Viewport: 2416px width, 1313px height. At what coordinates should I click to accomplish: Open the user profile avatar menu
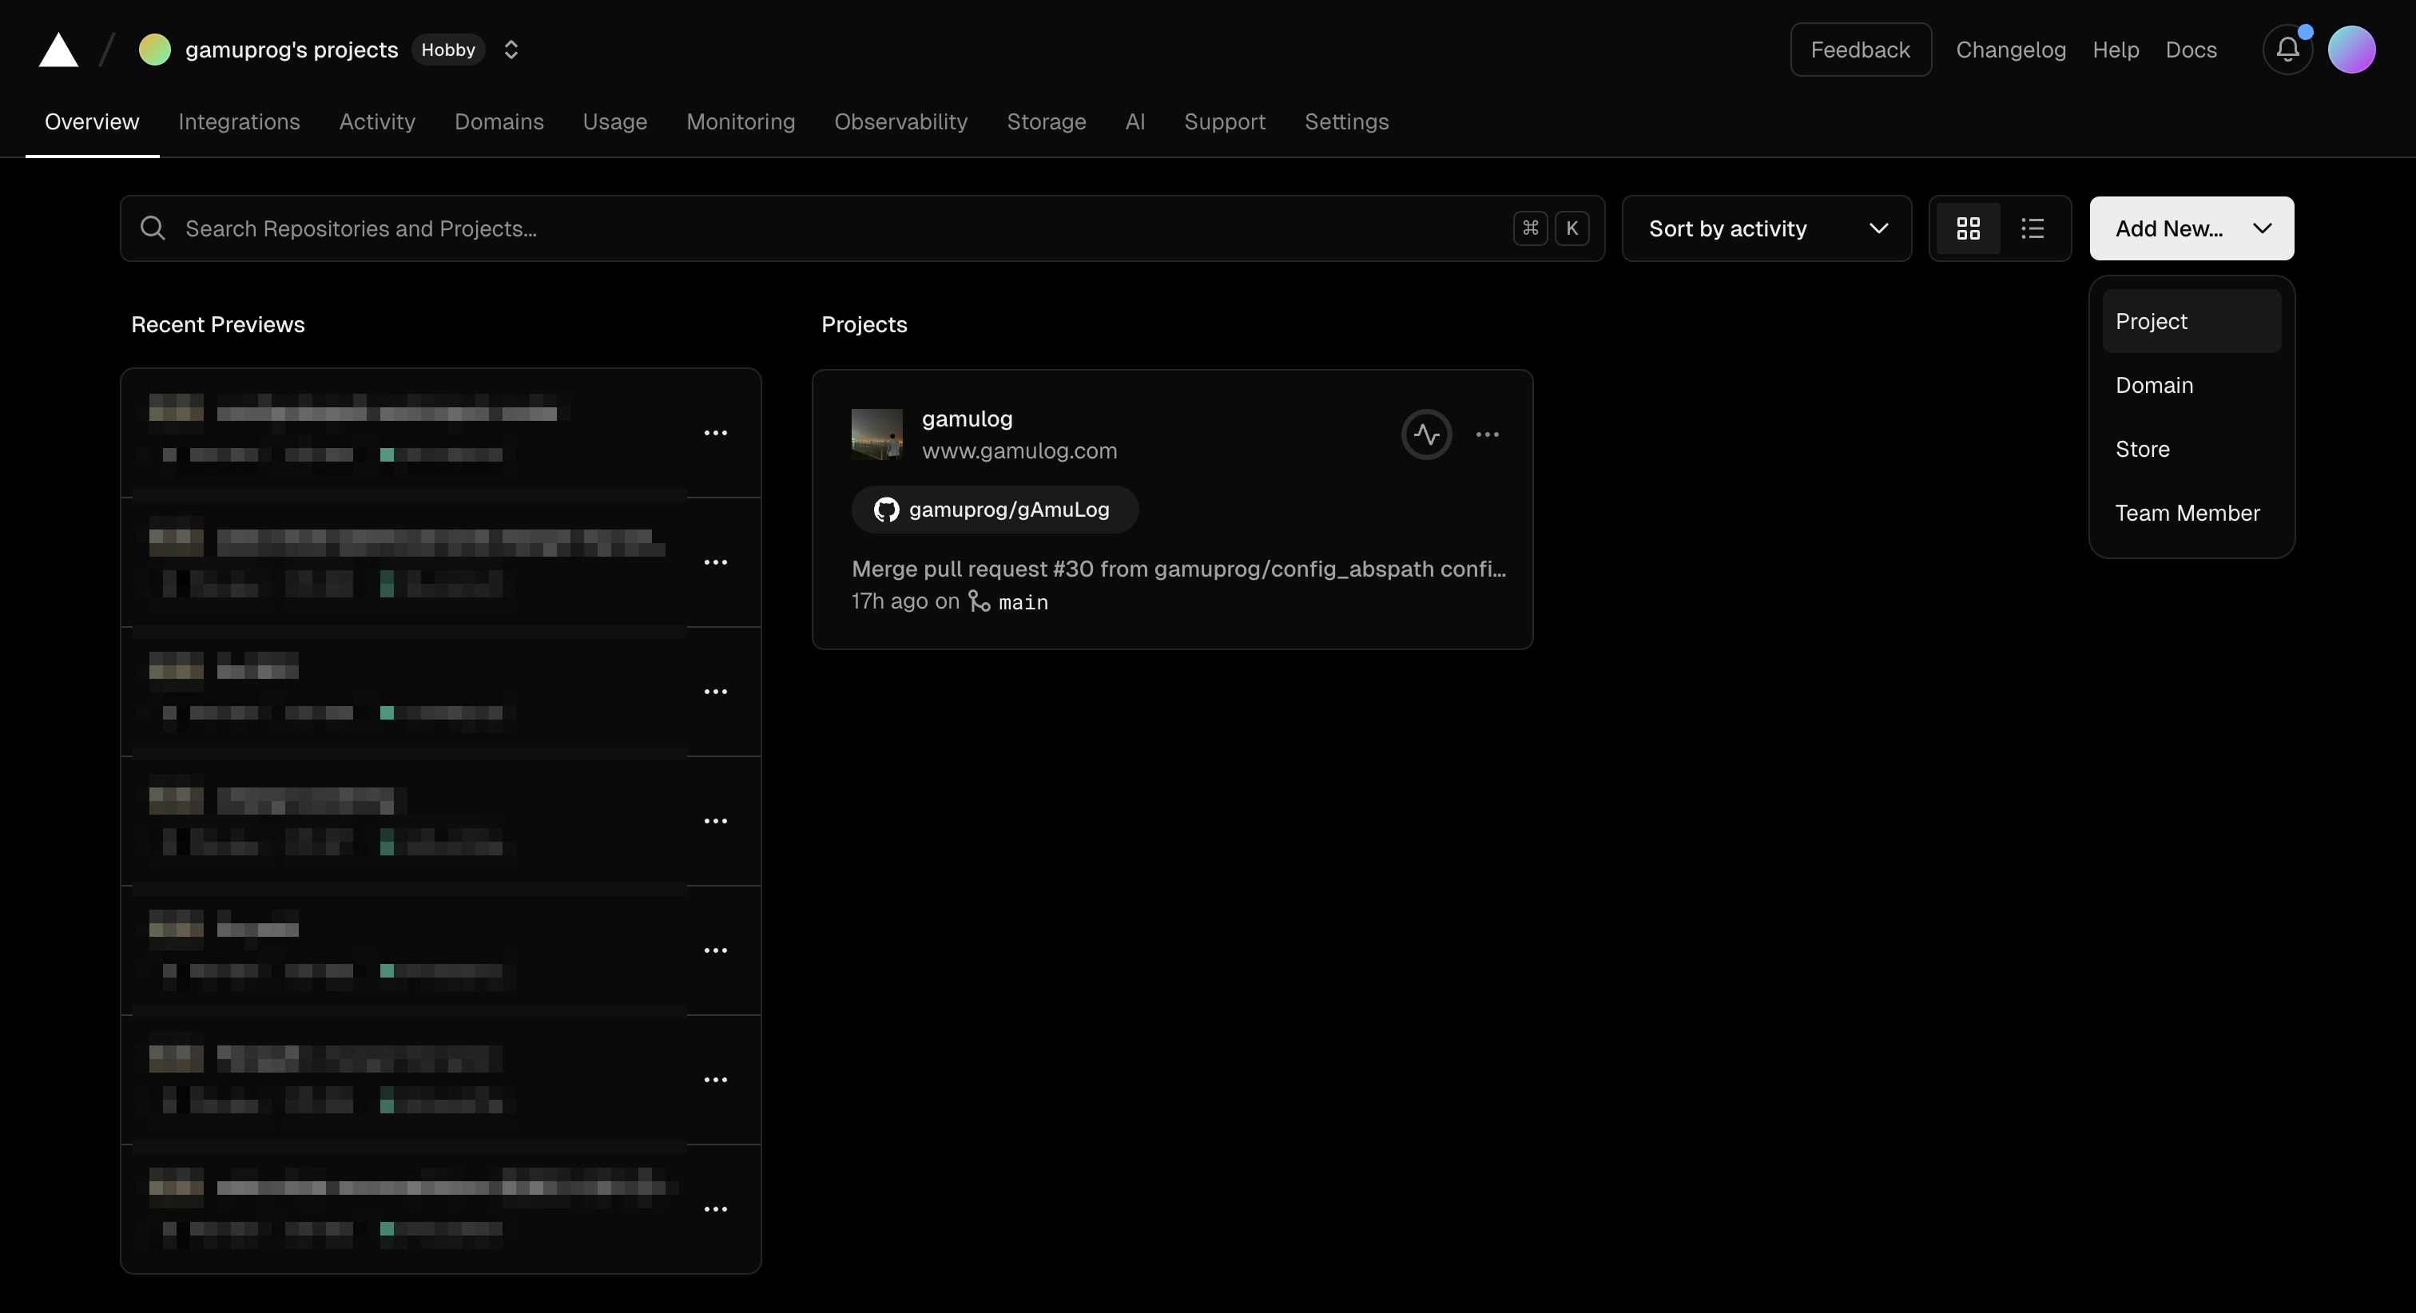2351,50
